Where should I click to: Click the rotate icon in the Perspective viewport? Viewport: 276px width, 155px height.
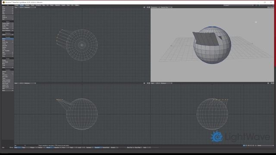click(x=270, y=7)
